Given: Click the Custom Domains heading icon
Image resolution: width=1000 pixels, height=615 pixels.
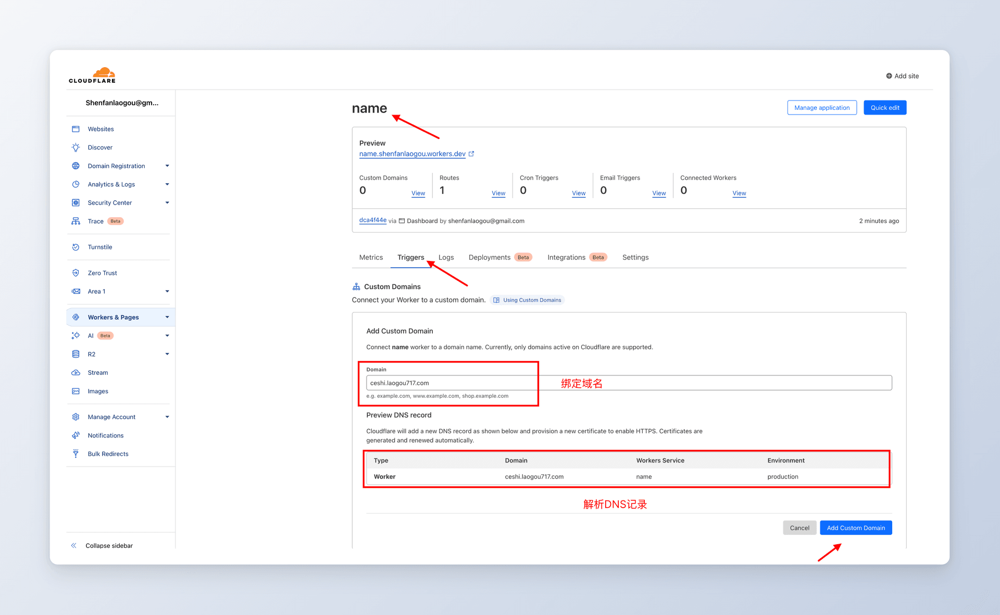Looking at the screenshot, I should click(356, 286).
